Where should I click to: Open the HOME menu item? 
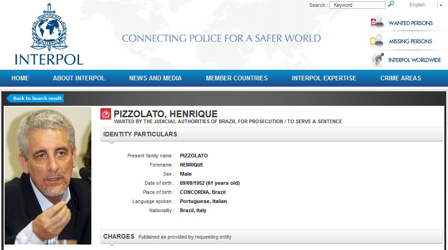pos(20,78)
